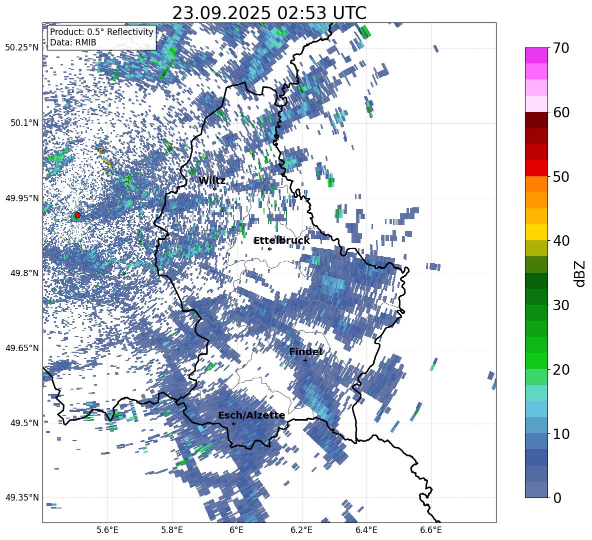Click the title timestamp 23.09.2025 02:53 UTC
592x540 pixels.
tap(269, 13)
